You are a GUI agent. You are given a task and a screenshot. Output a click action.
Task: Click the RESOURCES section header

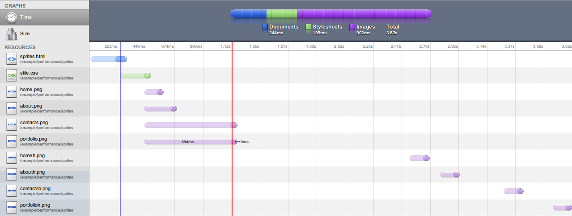pos(20,47)
